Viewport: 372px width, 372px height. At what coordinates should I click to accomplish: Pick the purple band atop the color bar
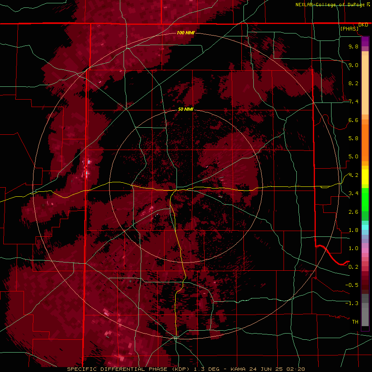365,41
